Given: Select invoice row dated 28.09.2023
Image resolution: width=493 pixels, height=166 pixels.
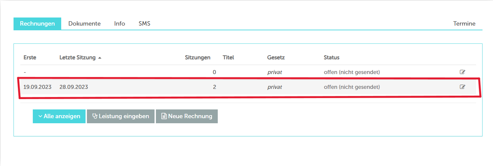Looking at the screenshot, I should (248, 87).
